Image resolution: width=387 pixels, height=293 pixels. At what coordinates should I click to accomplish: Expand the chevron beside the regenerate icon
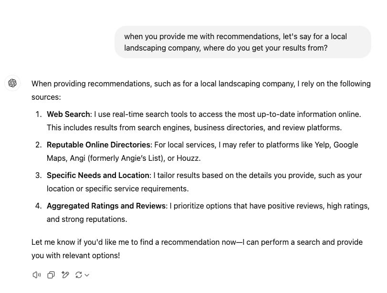87,275
